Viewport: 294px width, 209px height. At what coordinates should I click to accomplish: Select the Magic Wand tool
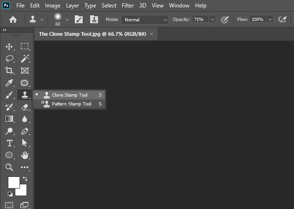(x=25, y=59)
